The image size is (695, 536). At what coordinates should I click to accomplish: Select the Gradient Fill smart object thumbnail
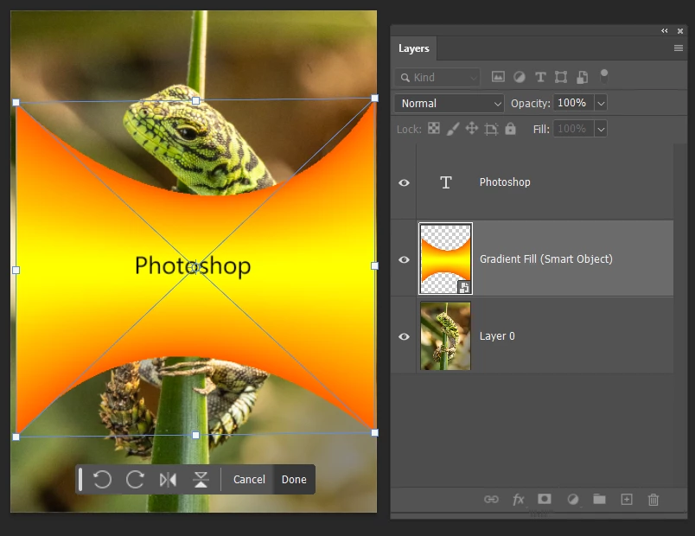(445, 258)
